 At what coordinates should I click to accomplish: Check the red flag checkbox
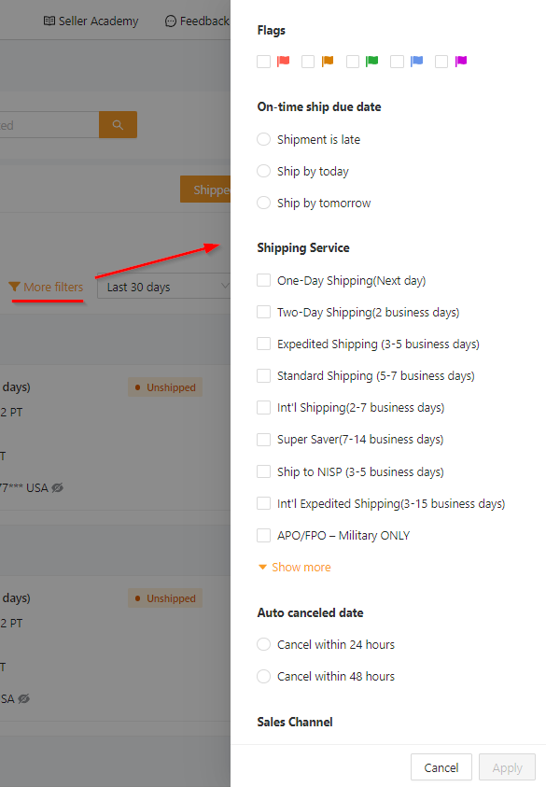[x=263, y=62]
